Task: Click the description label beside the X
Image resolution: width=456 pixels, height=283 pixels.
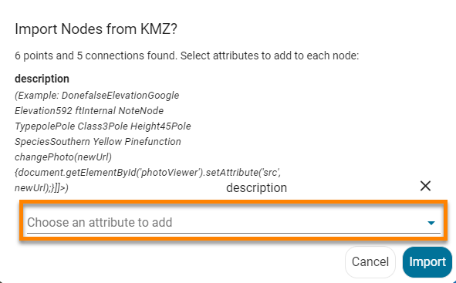Action: 256,187
